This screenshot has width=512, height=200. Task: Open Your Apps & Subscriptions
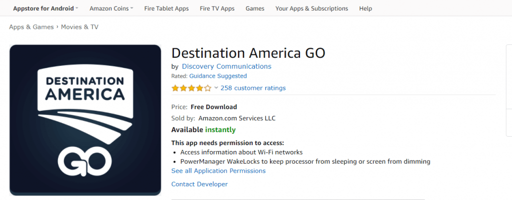tap(311, 8)
